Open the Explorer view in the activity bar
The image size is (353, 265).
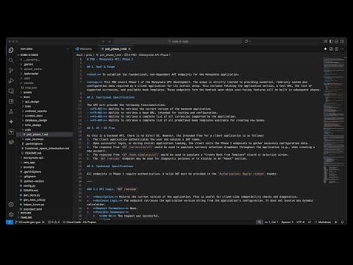coord(11,50)
